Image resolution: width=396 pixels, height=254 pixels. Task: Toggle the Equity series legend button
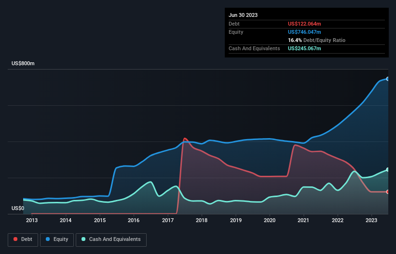57,240
